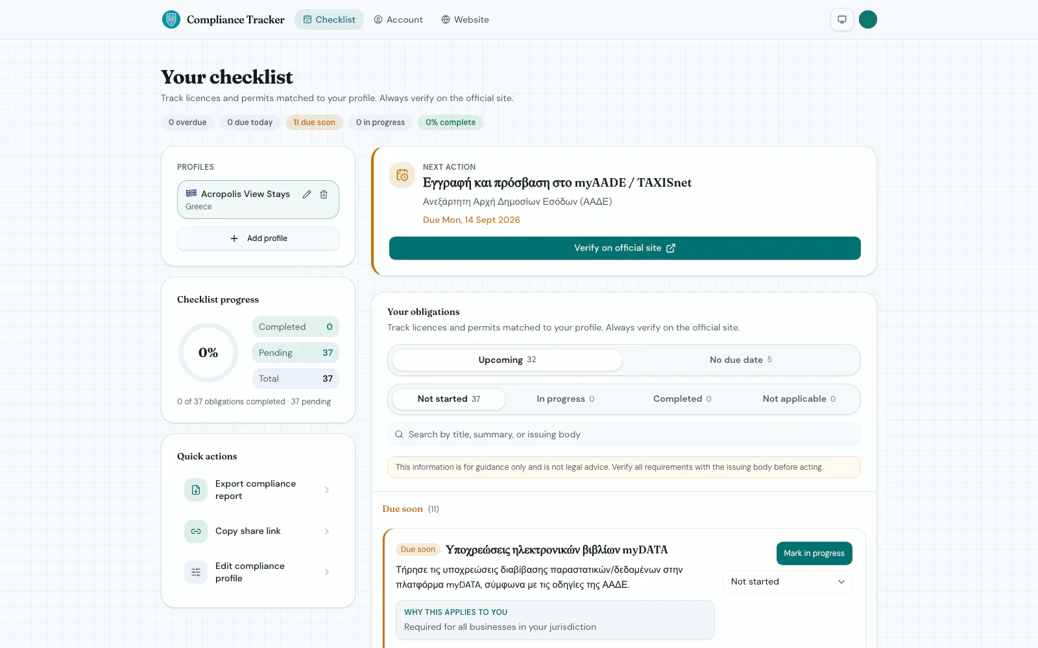This screenshot has width=1038, height=648.
Task: Click the edit profile sliders icon
Action: click(196, 572)
